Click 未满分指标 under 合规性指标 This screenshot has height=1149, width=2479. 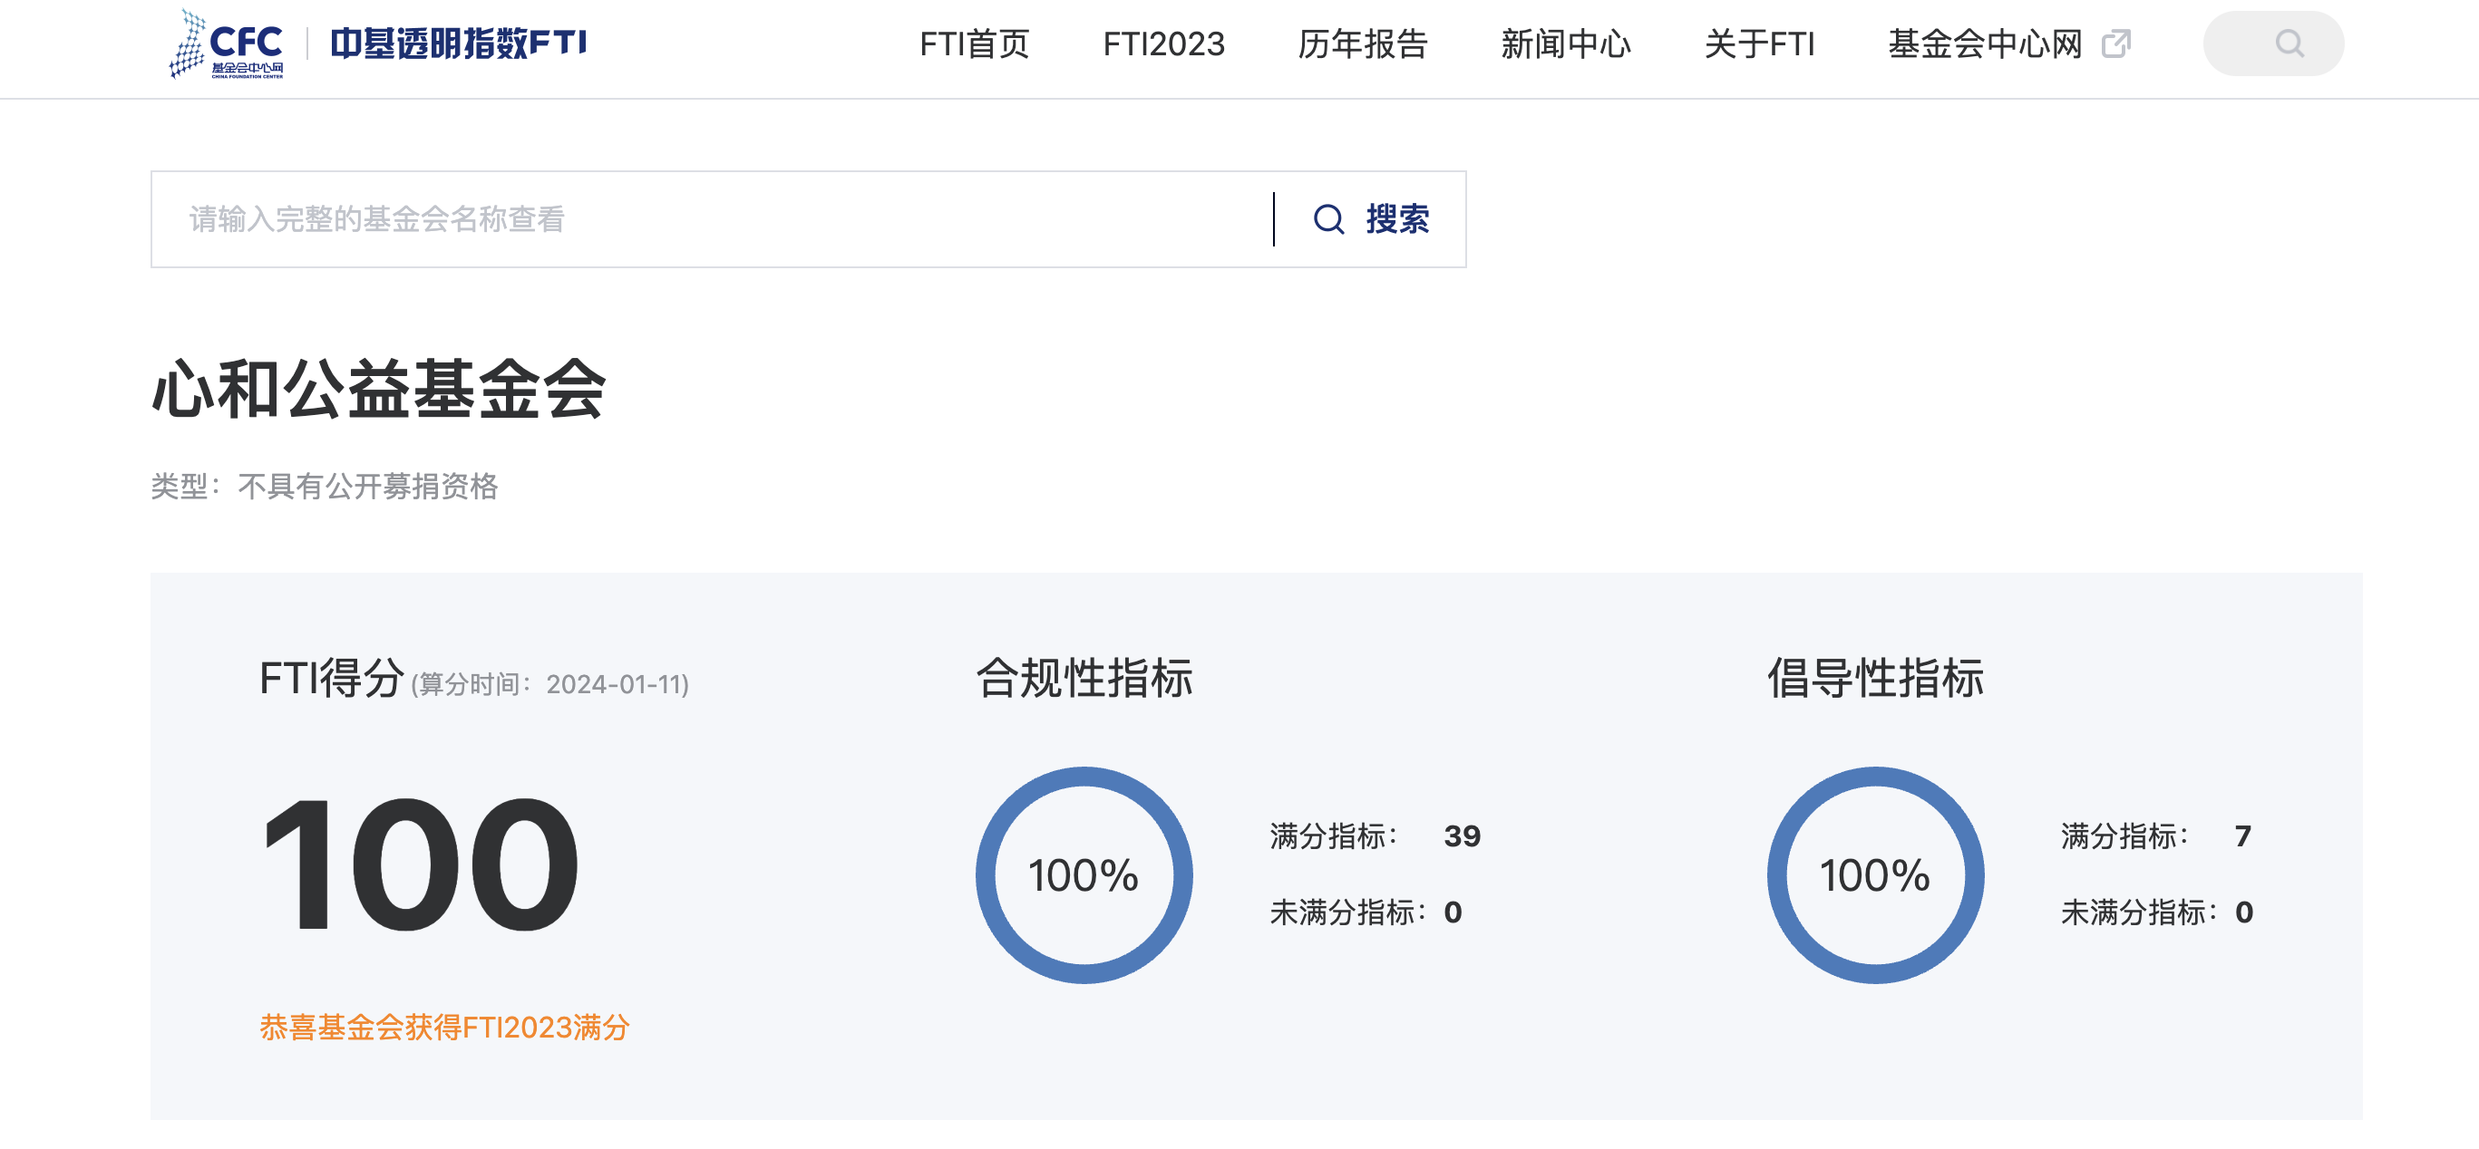(1365, 912)
